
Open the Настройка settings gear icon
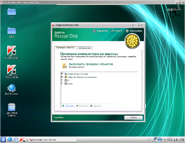(127, 31)
